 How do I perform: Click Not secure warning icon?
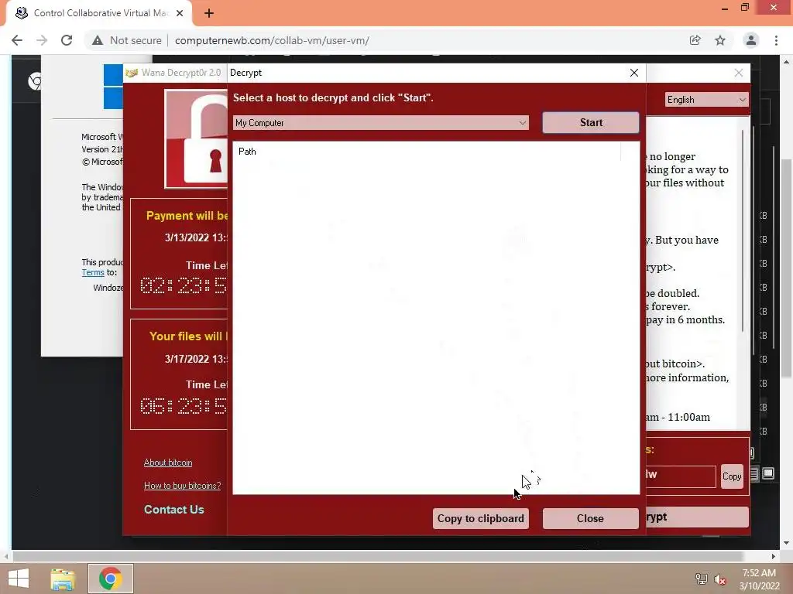[x=98, y=40]
